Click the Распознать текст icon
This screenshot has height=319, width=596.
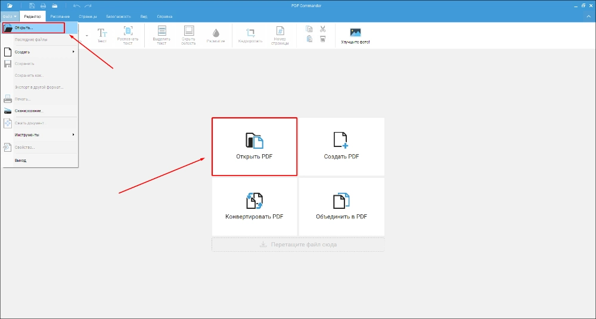128,31
